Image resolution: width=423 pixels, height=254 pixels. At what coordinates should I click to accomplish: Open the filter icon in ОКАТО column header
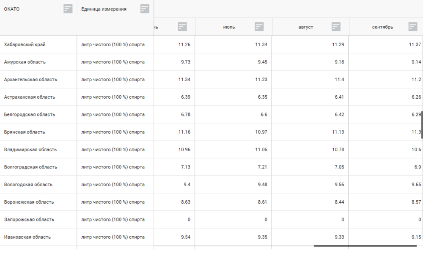point(68,9)
